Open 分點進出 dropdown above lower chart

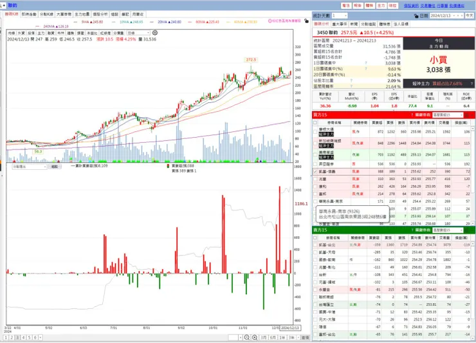point(30,167)
